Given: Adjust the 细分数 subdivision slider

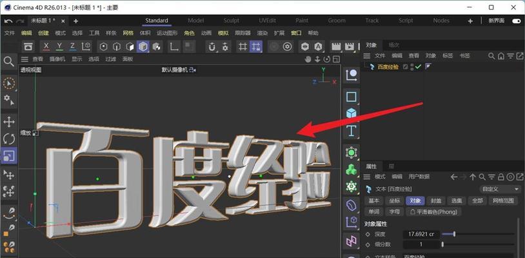Looking at the screenshot, I should point(478,244).
